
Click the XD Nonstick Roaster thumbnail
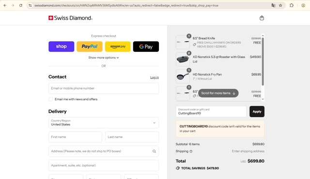pos(183,59)
